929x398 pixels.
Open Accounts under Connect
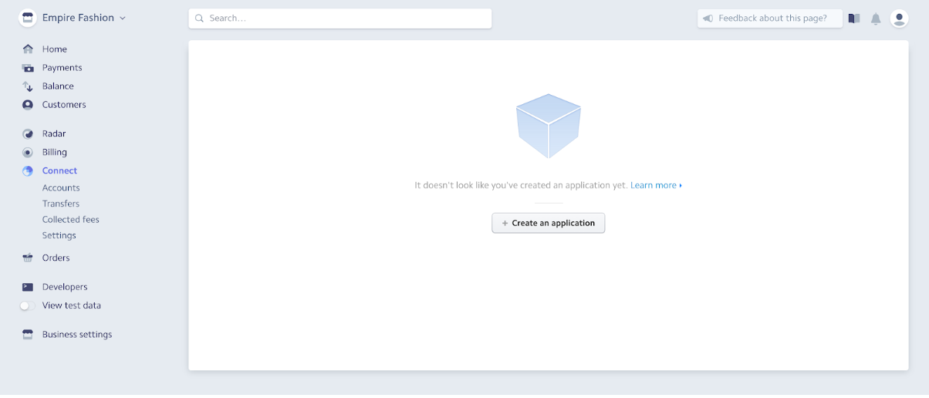click(x=61, y=188)
